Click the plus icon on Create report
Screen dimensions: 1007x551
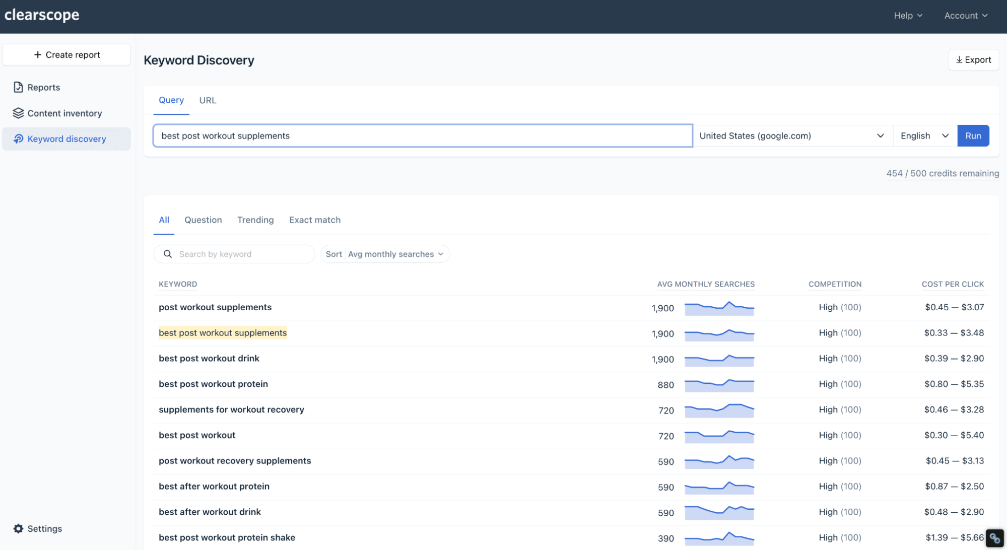(x=38, y=55)
